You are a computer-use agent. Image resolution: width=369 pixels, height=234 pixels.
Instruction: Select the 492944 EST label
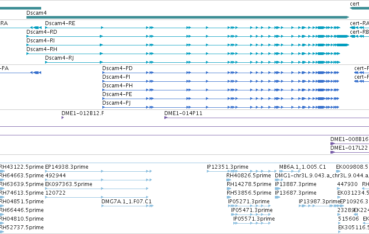[56, 176]
